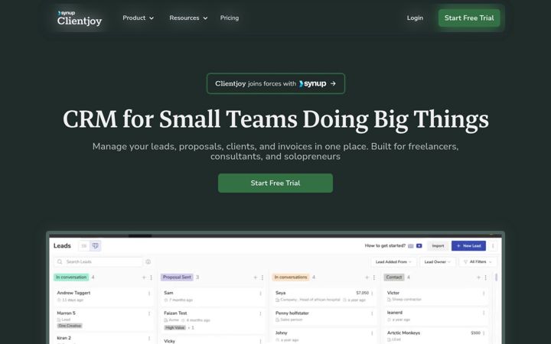Open options for leanerd card
This screenshot has height=344, width=551.
click(484, 313)
